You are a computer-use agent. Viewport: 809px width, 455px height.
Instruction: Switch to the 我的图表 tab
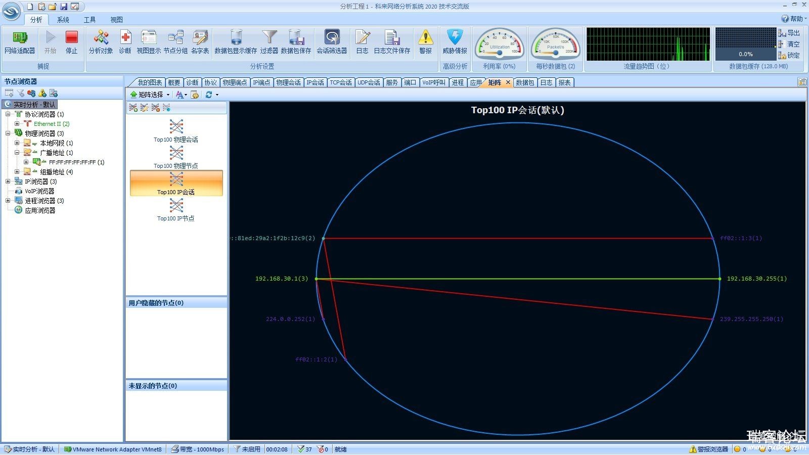[149, 82]
